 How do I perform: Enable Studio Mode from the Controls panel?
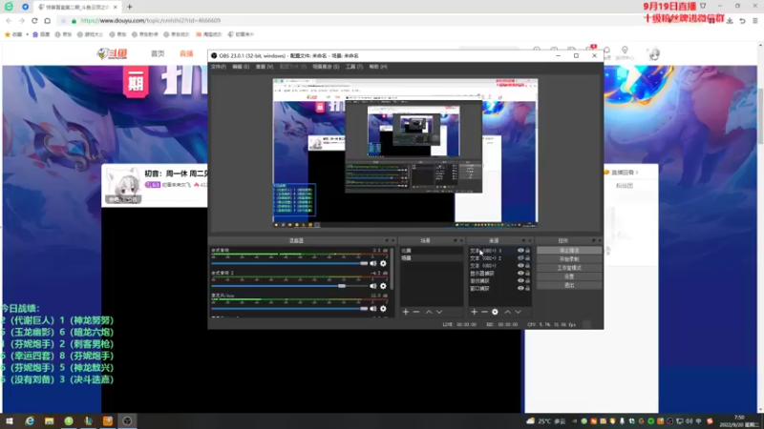click(569, 268)
